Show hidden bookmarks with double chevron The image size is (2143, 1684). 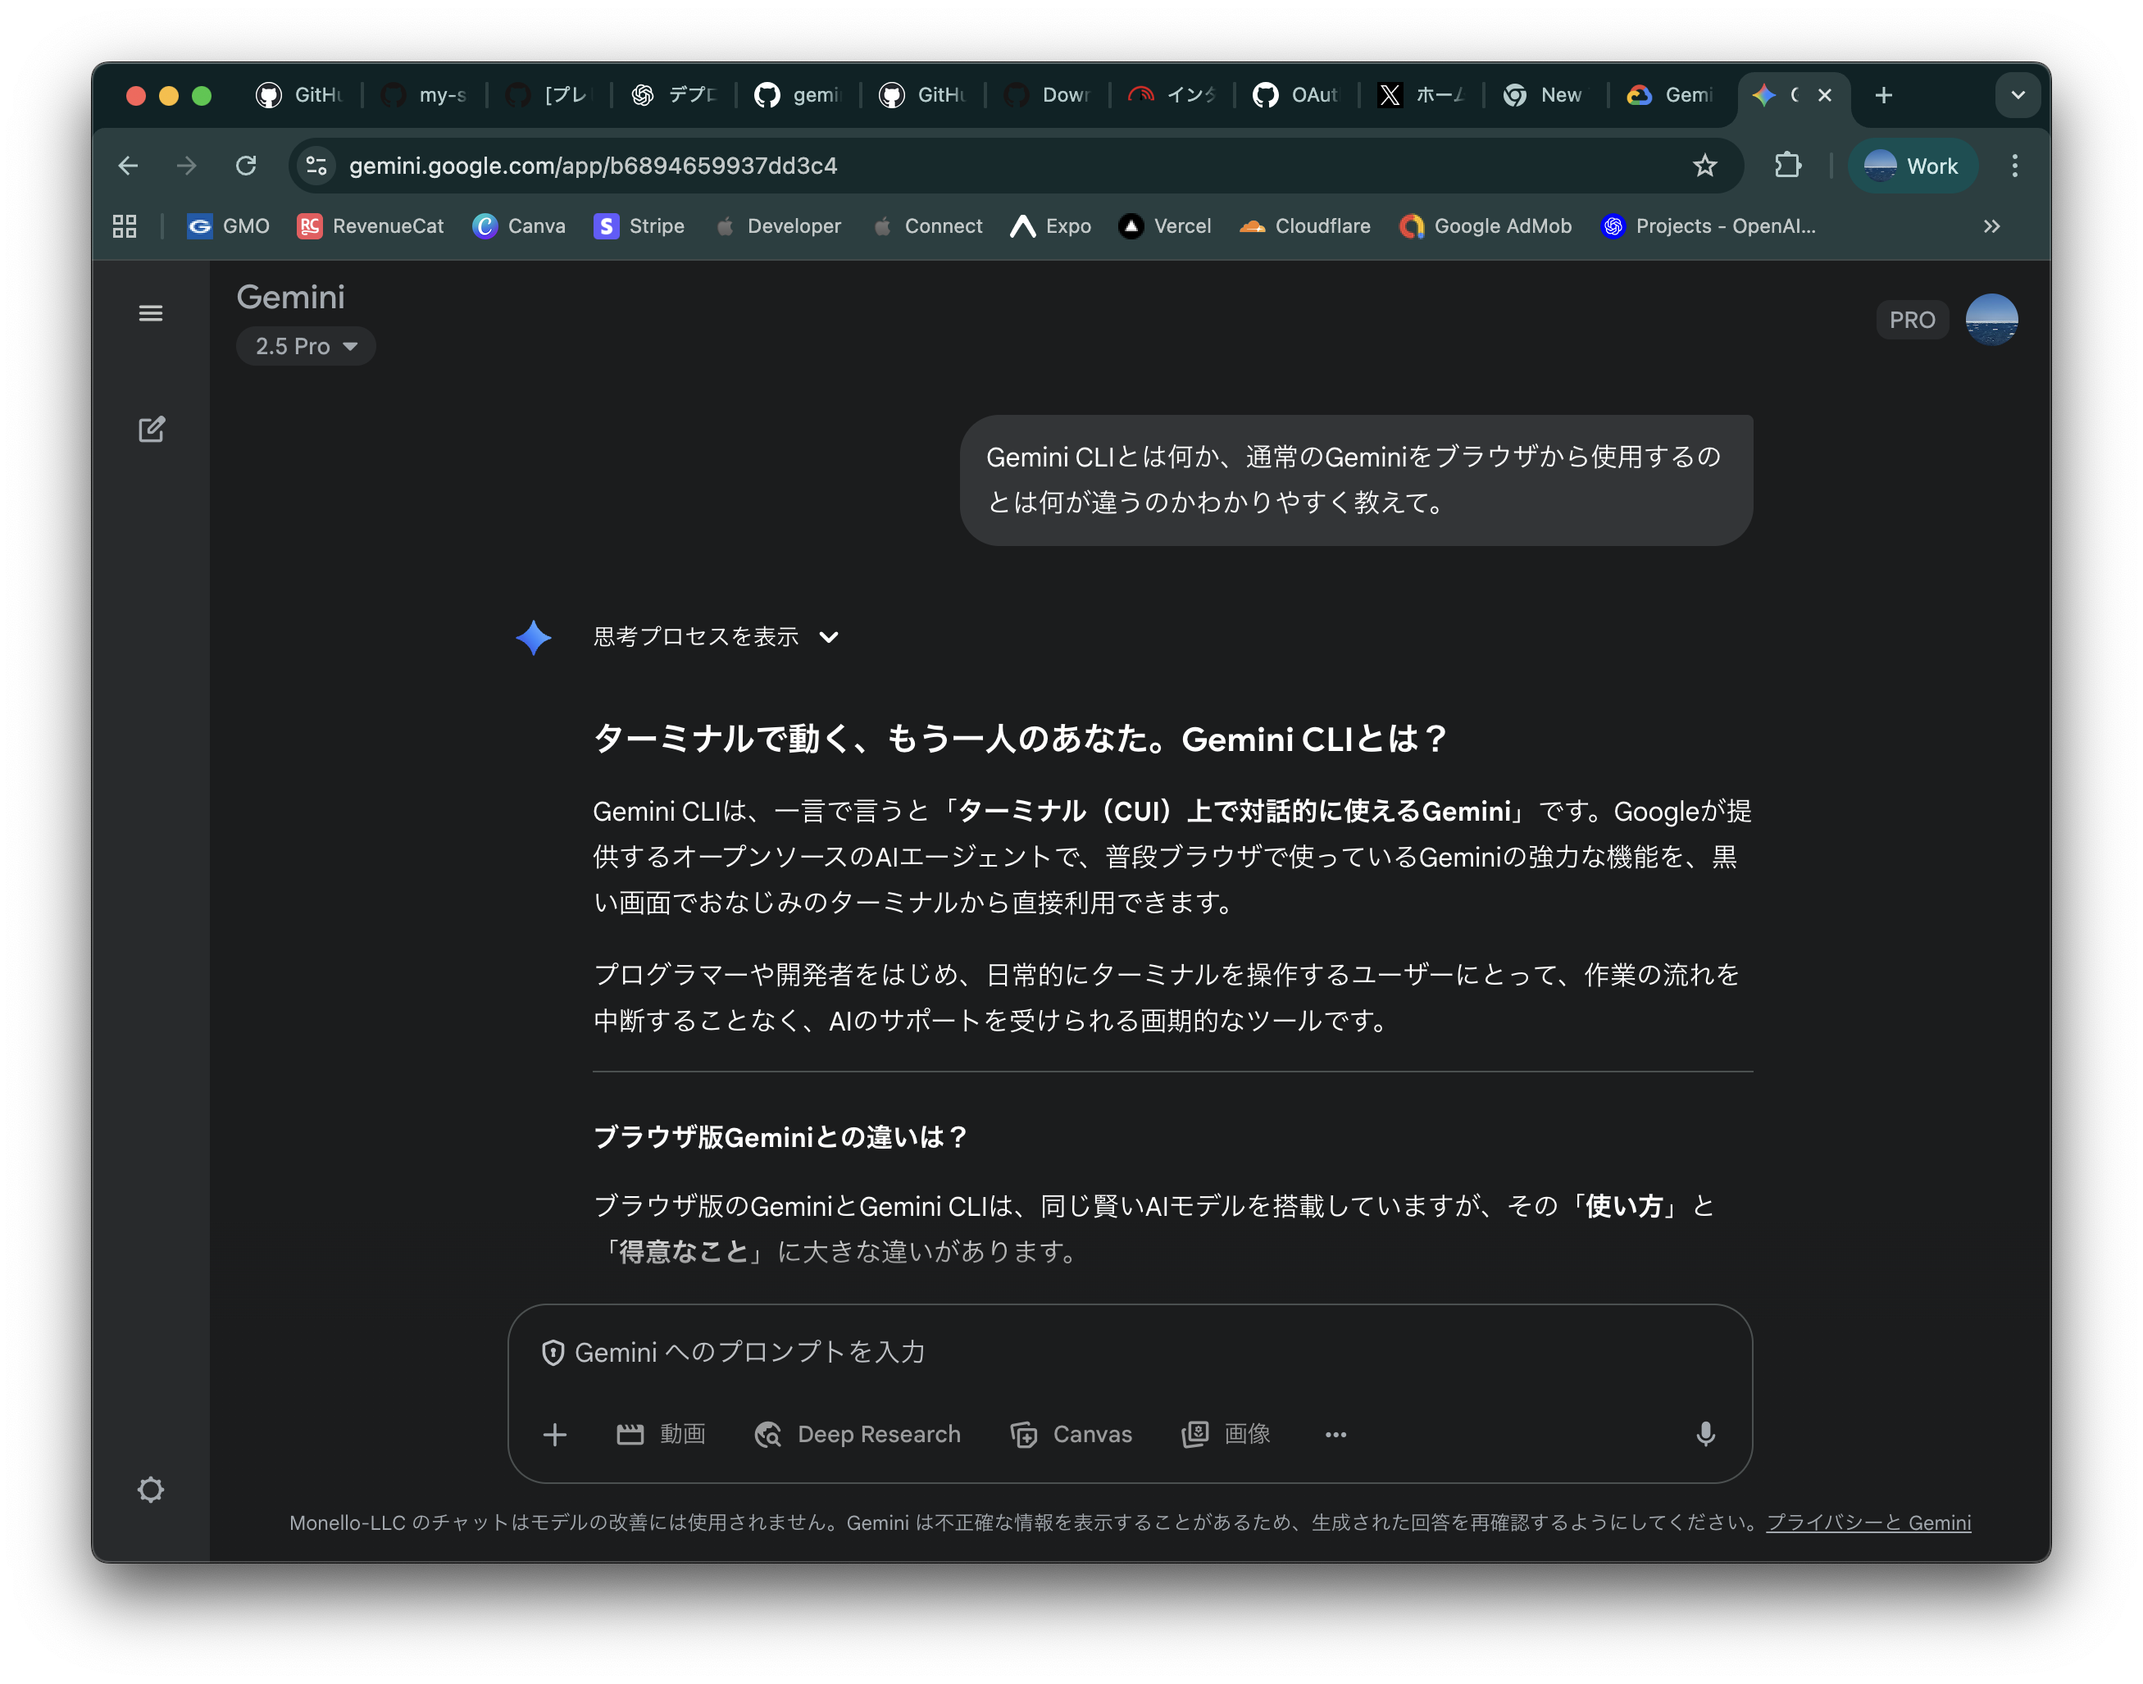click(x=1991, y=225)
